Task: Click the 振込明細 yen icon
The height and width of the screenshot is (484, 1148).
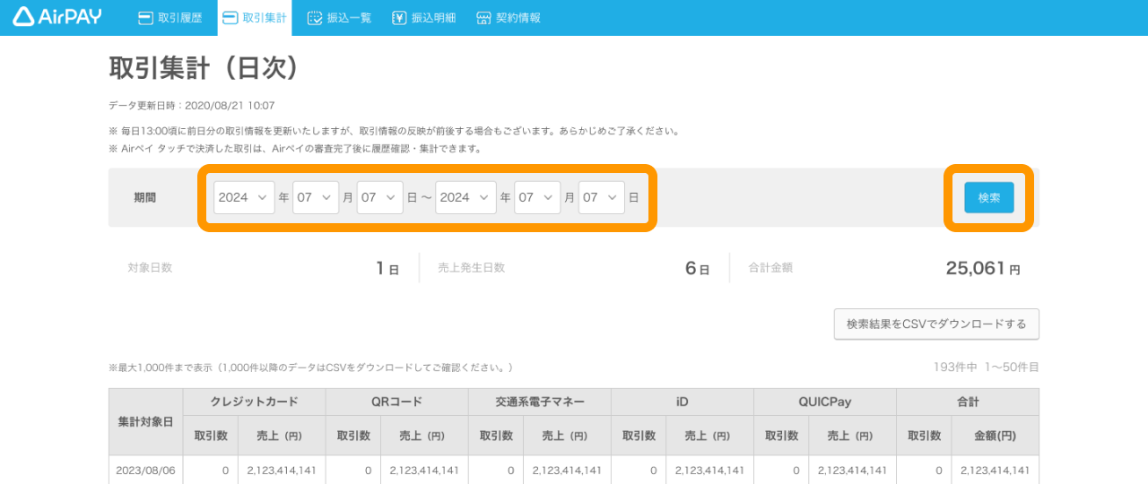Action: 400,18
